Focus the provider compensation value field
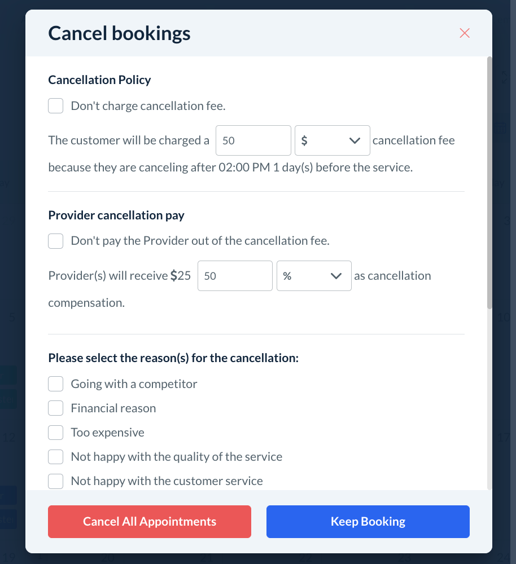Image resolution: width=516 pixels, height=564 pixels. pyautogui.click(x=235, y=276)
